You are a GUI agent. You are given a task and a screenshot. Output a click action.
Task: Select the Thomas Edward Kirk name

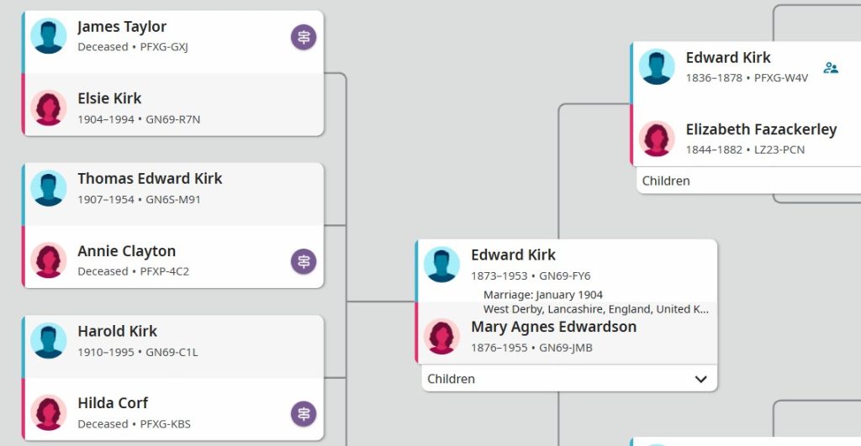point(150,179)
